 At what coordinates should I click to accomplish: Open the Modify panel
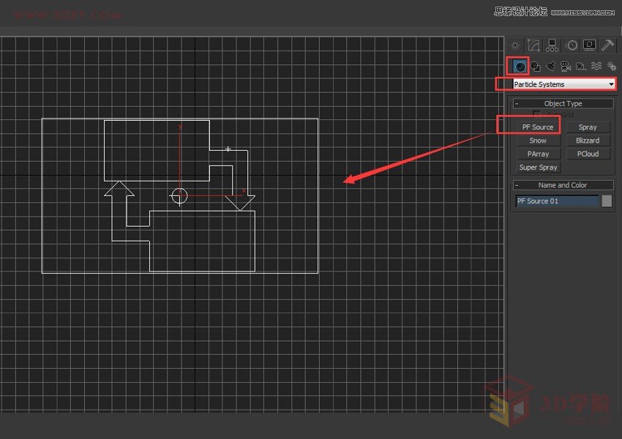coord(532,45)
